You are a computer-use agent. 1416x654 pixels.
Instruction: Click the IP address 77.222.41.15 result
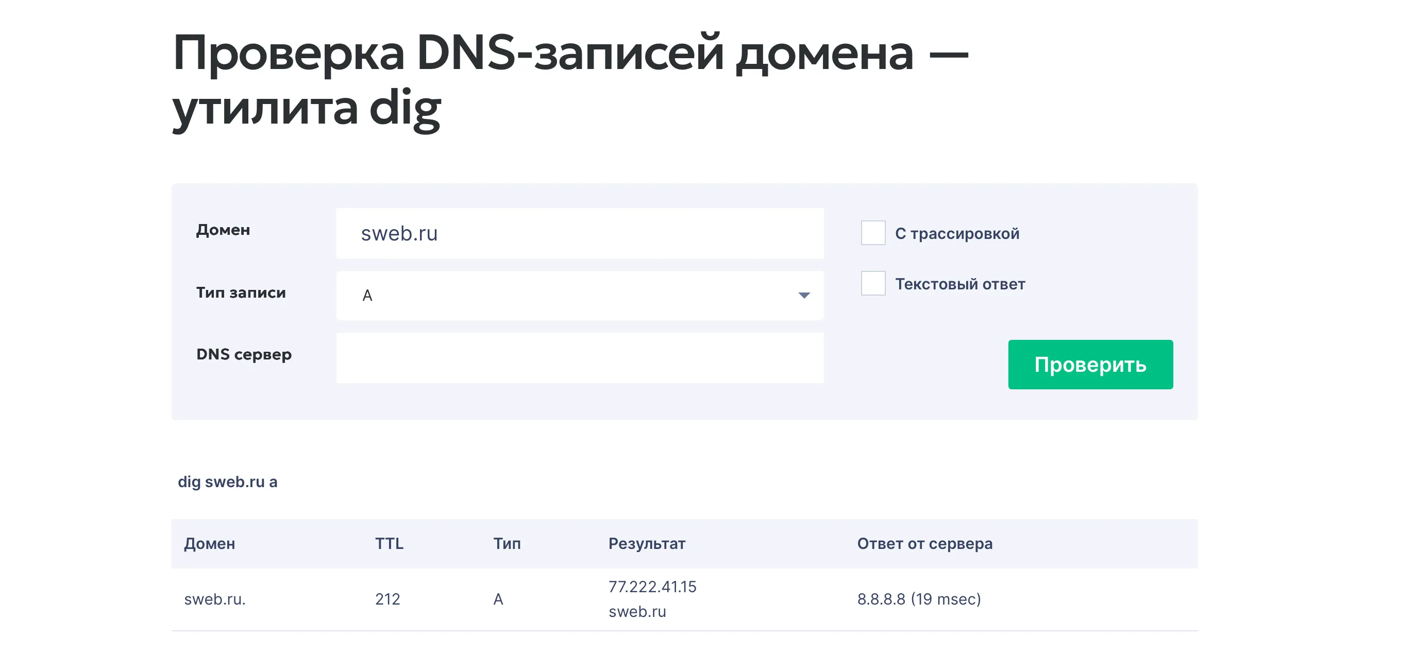click(x=652, y=587)
